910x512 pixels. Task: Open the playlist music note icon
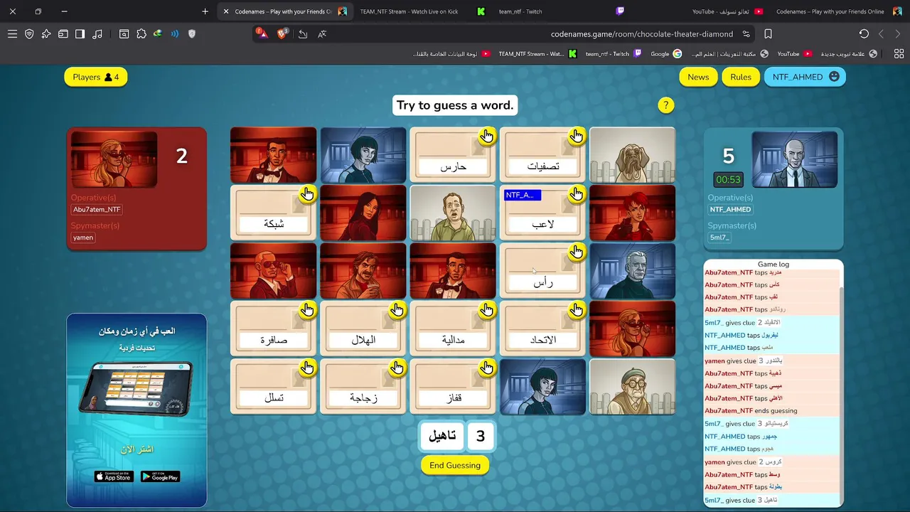coord(97,34)
